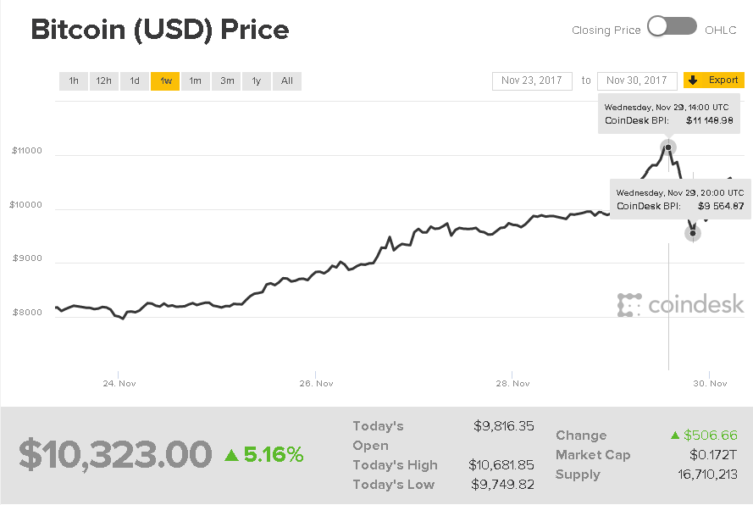Show the 1y price range
This screenshot has width=753, height=505.
click(256, 81)
